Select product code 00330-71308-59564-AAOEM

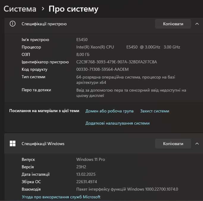103,69
